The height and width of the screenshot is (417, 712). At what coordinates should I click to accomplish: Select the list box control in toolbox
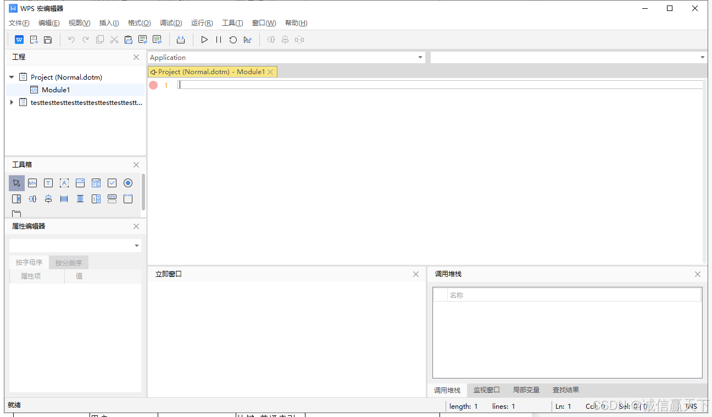96,183
